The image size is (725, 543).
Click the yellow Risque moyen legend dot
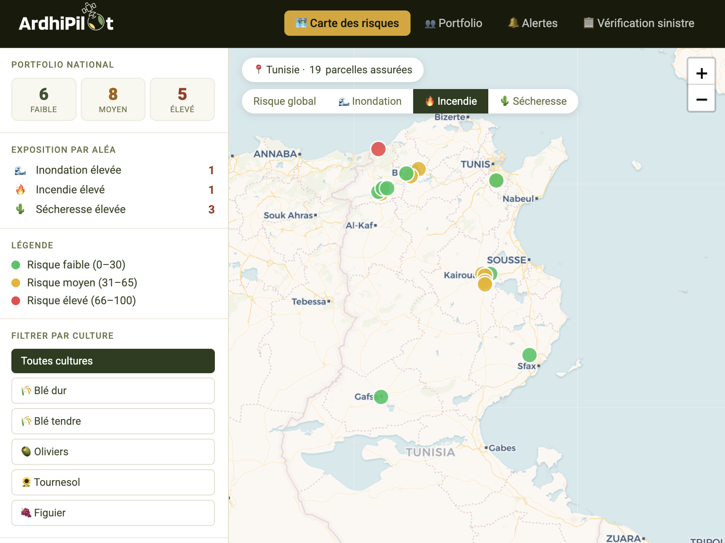coord(16,283)
